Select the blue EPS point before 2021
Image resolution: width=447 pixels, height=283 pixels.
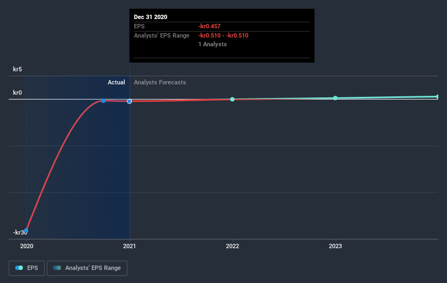103,101
